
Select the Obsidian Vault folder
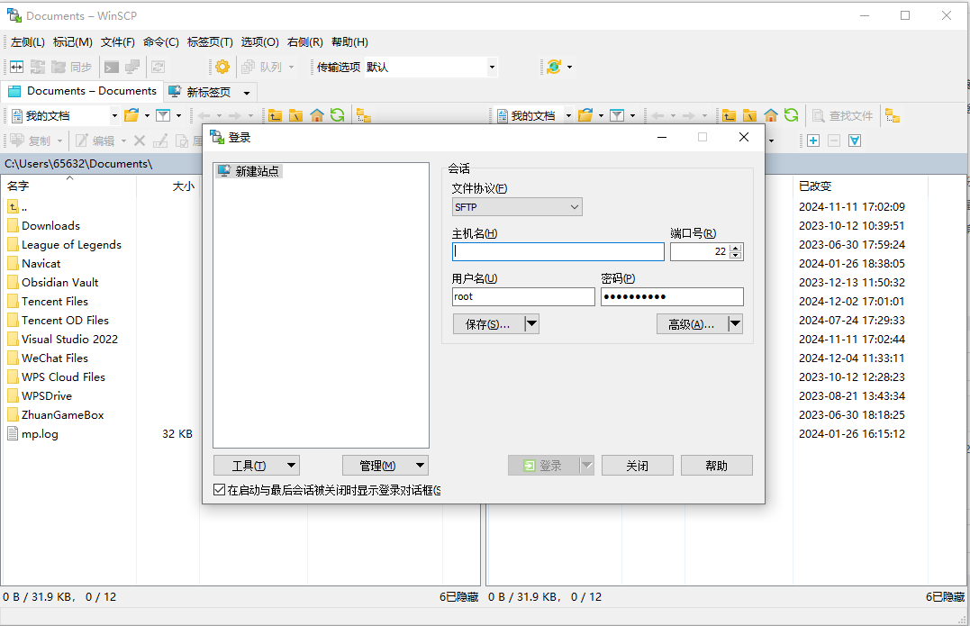tap(59, 282)
